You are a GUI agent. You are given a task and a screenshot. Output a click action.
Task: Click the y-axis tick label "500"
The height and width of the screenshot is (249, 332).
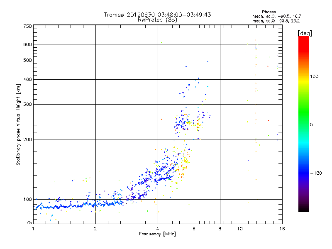[x=27, y=60]
